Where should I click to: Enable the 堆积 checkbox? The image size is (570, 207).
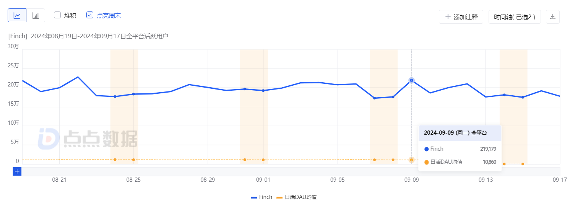(x=57, y=15)
